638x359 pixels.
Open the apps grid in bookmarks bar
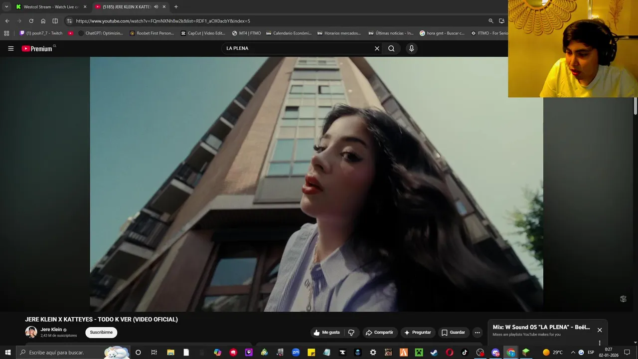[6, 33]
